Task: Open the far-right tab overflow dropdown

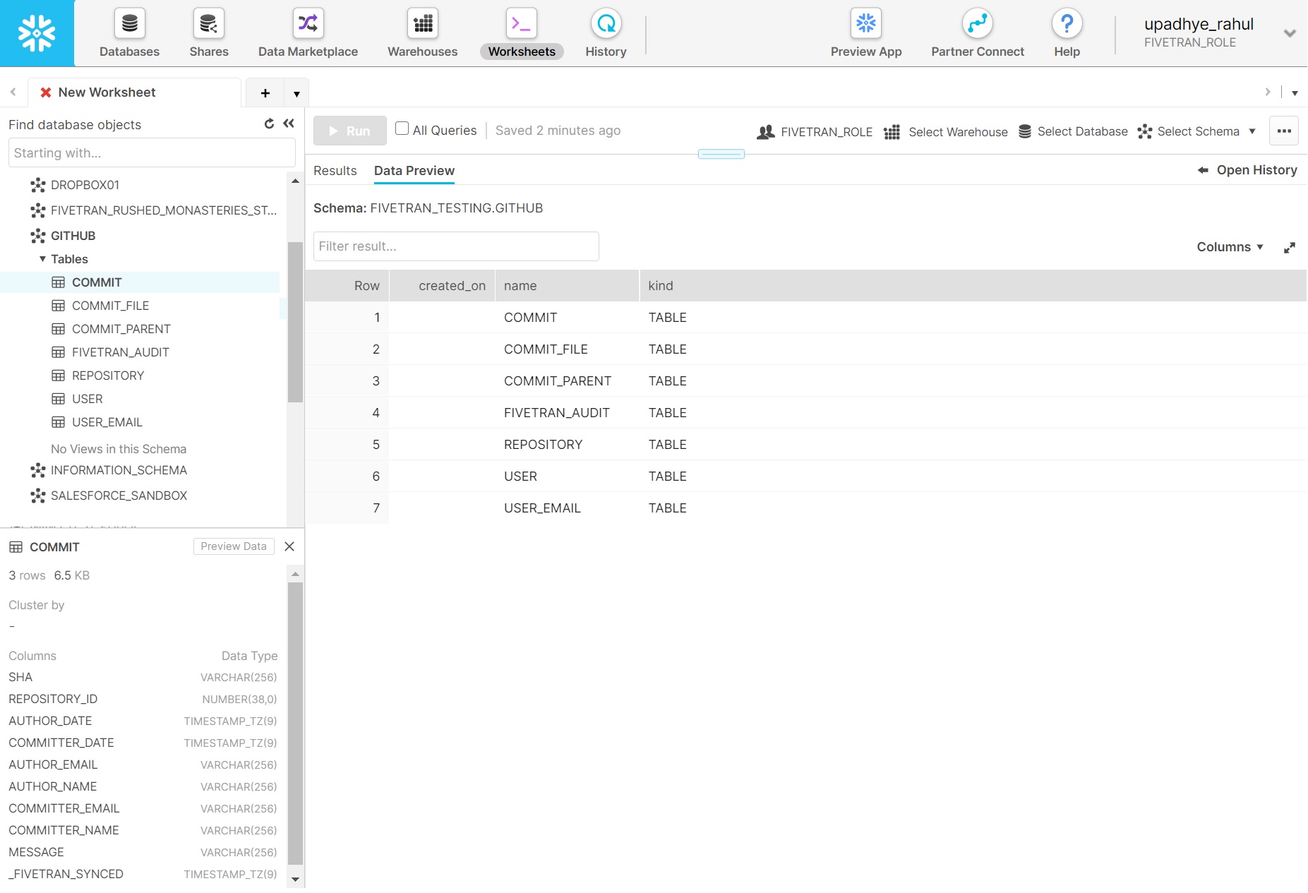Action: click(1295, 93)
